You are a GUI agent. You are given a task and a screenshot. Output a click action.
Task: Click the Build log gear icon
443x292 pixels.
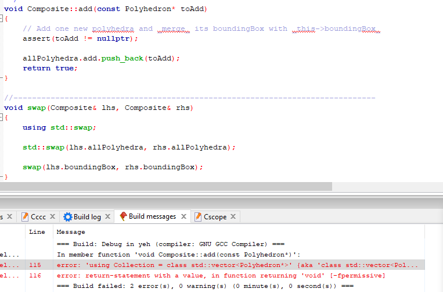tap(68, 217)
